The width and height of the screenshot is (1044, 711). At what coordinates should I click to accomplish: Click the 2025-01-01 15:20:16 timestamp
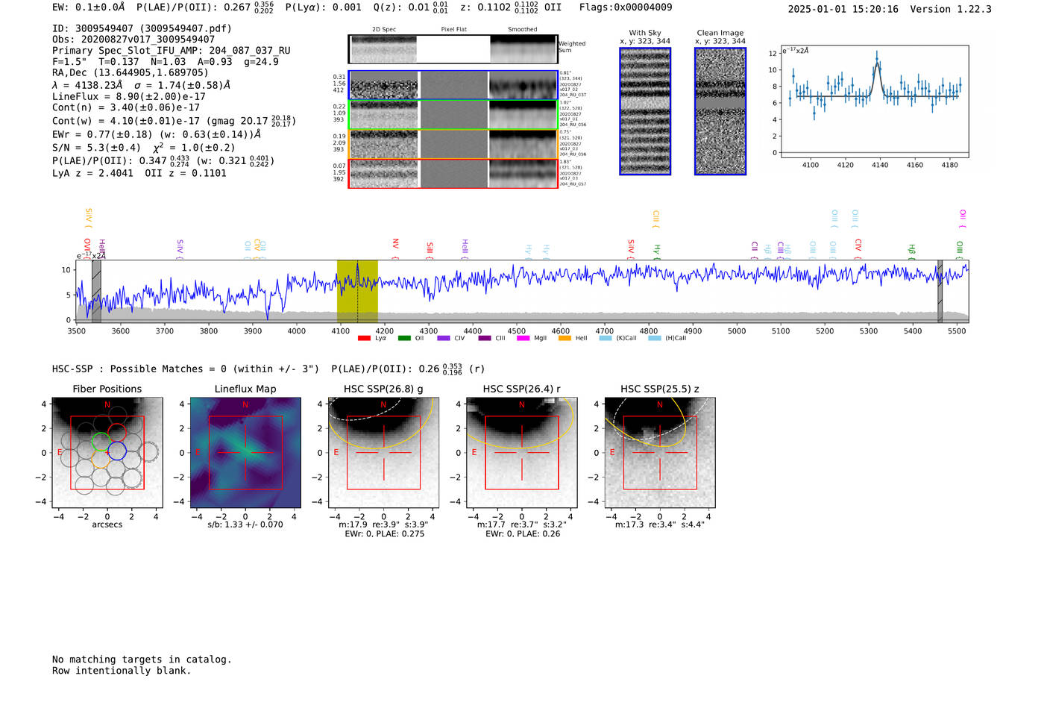coord(843,9)
